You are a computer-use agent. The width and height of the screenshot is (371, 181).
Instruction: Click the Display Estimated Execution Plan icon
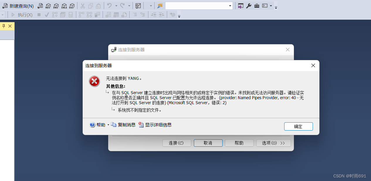55,15
